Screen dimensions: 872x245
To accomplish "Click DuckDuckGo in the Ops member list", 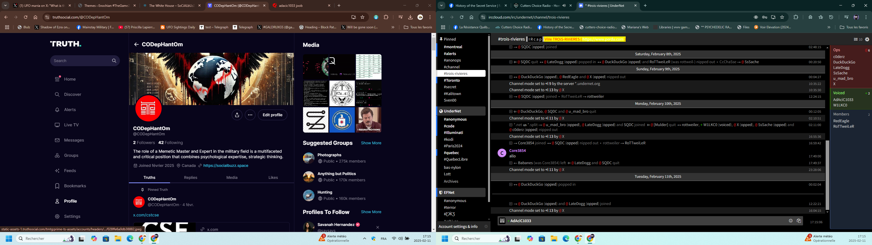I will [844, 62].
